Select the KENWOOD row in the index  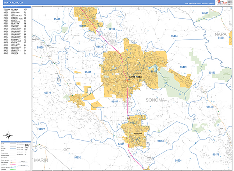click(x=15, y=49)
